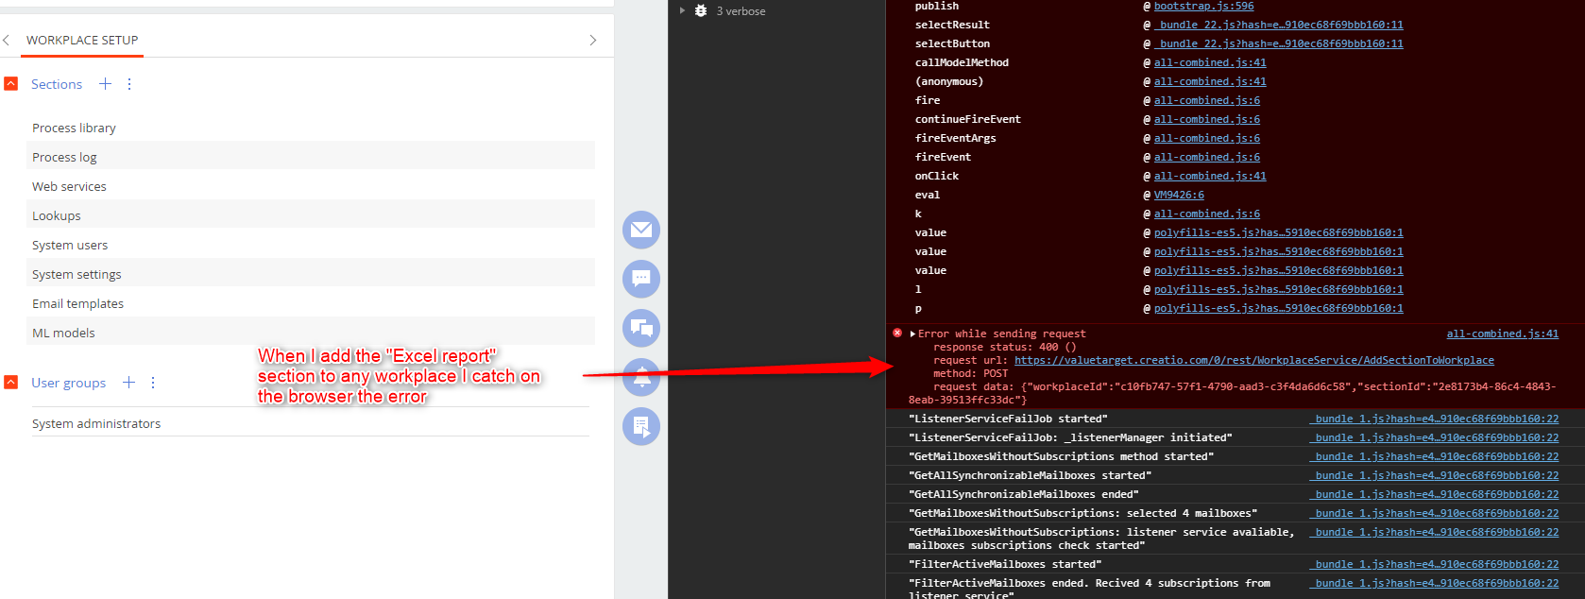Select the System settings section row
Image resolution: width=1585 pixels, height=599 pixels.
77,274
